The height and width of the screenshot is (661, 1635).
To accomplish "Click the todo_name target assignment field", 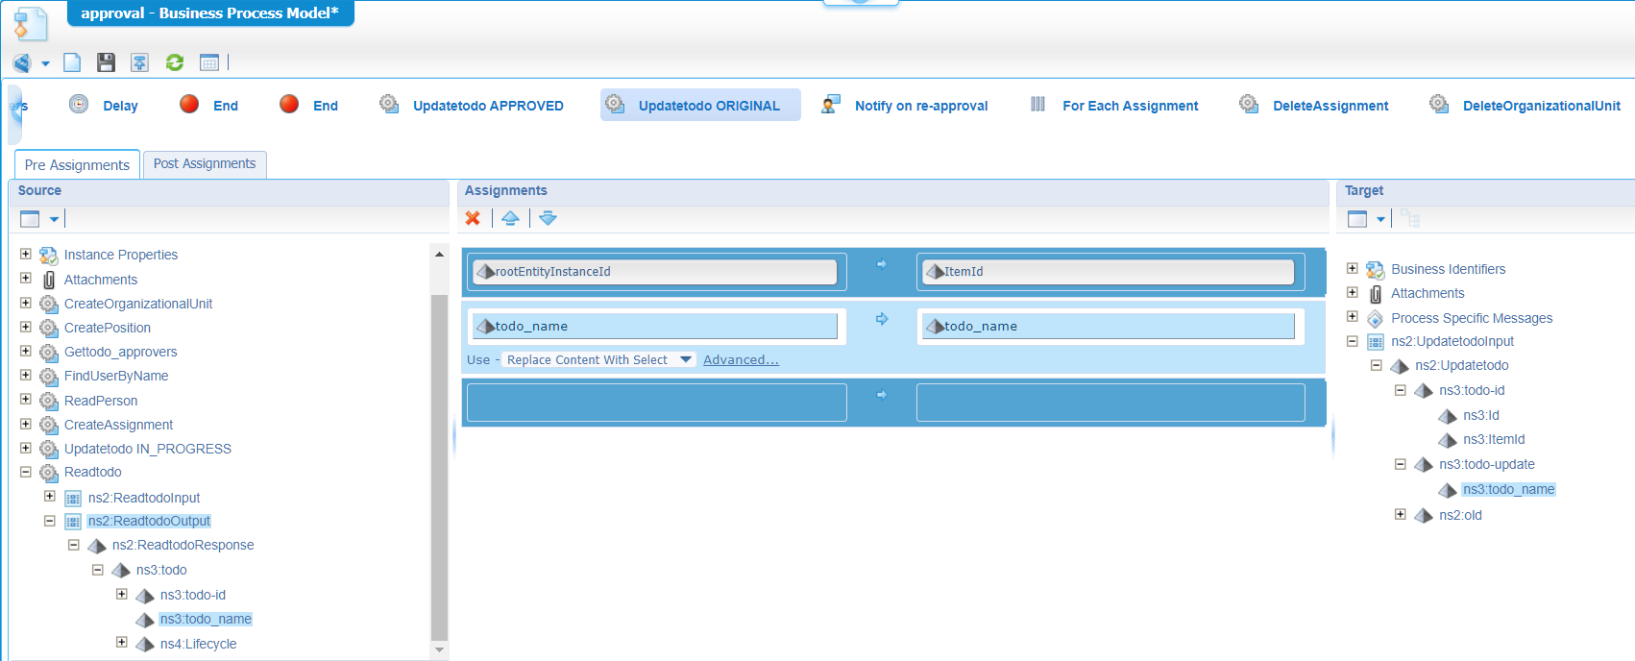I will (x=1108, y=327).
